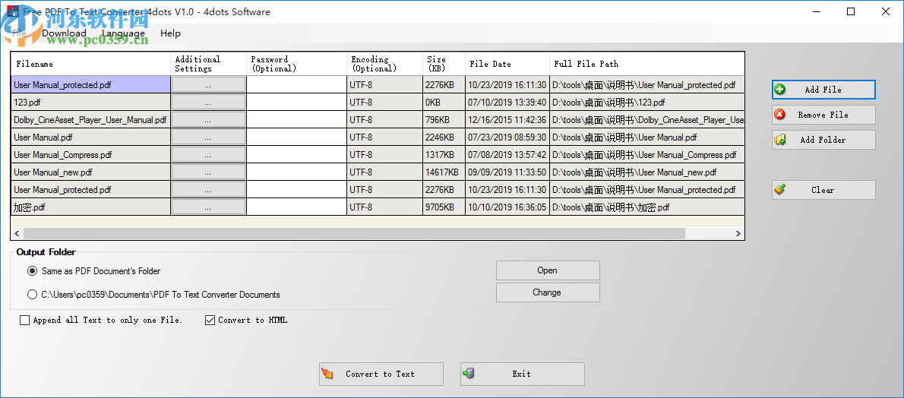Select the 123.pdf filename cell

click(90, 102)
